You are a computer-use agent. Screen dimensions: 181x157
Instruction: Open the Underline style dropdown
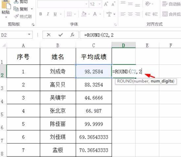[61, 14]
